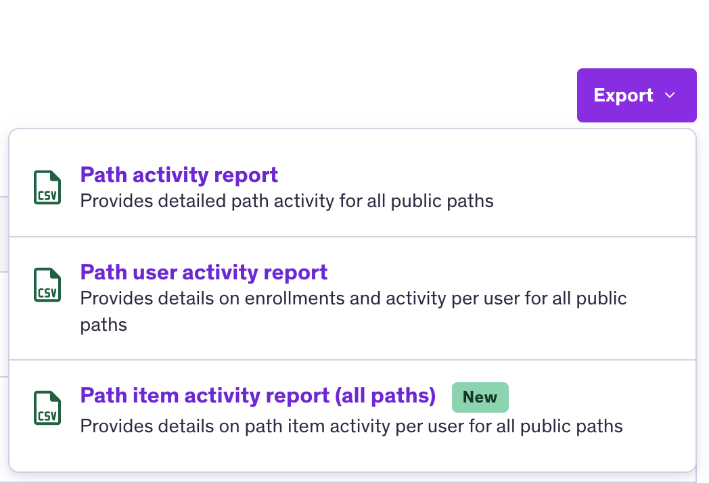
Task: Click the path item activity description text
Action: (x=351, y=426)
